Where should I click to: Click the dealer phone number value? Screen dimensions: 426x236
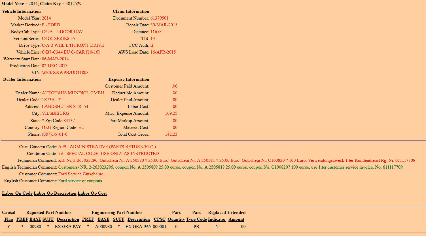pyautogui.click(x=54, y=134)
